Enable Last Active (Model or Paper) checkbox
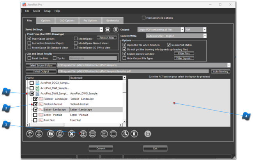The image size is (253, 161). point(29,43)
